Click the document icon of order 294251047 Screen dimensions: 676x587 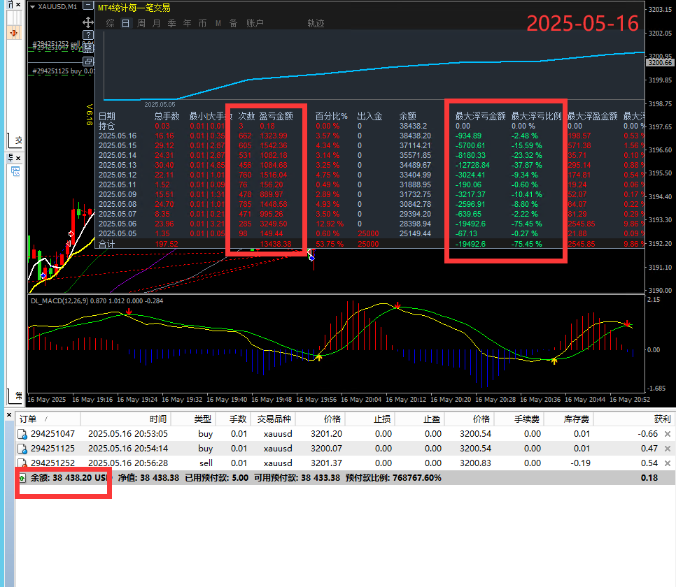tap(22, 434)
